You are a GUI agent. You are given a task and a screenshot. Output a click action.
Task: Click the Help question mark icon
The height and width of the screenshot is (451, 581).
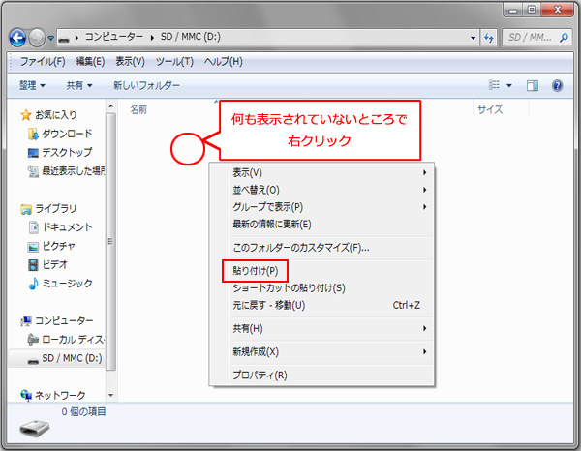[x=557, y=85]
